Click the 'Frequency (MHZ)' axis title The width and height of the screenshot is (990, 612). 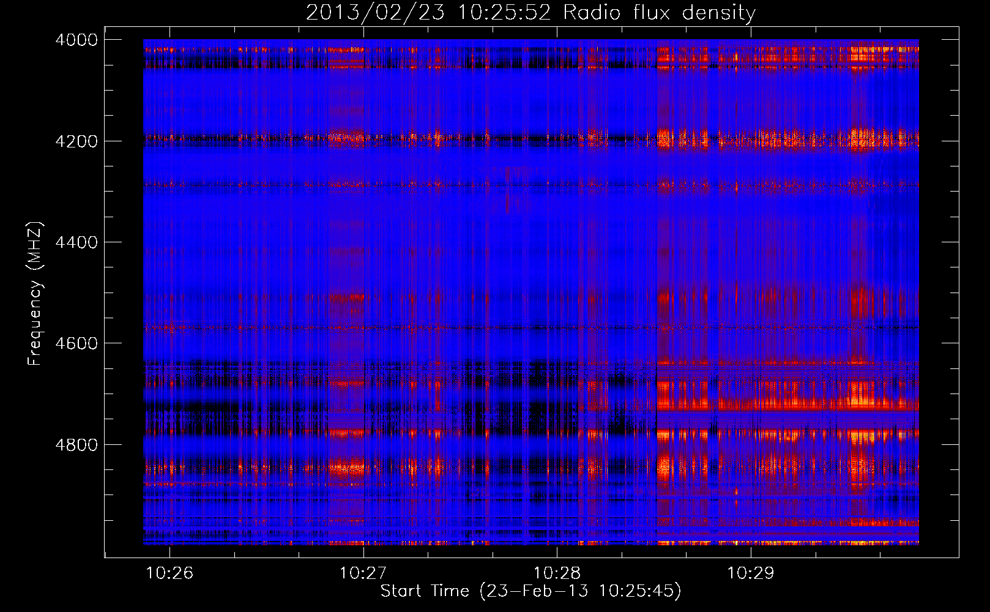coord(36,294)
